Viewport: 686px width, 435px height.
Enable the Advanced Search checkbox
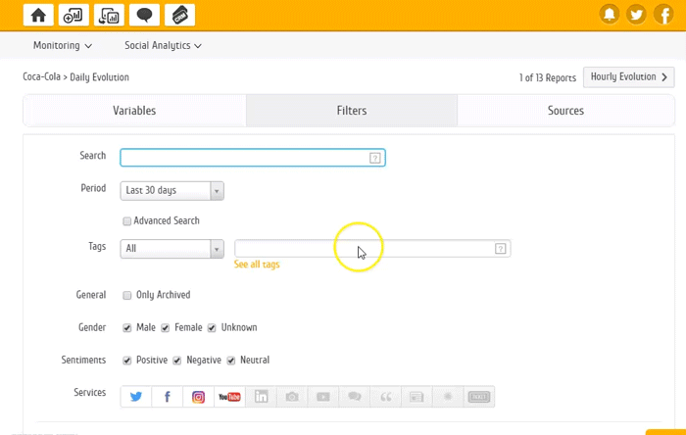pyautogui.click(x=127, y=221)
